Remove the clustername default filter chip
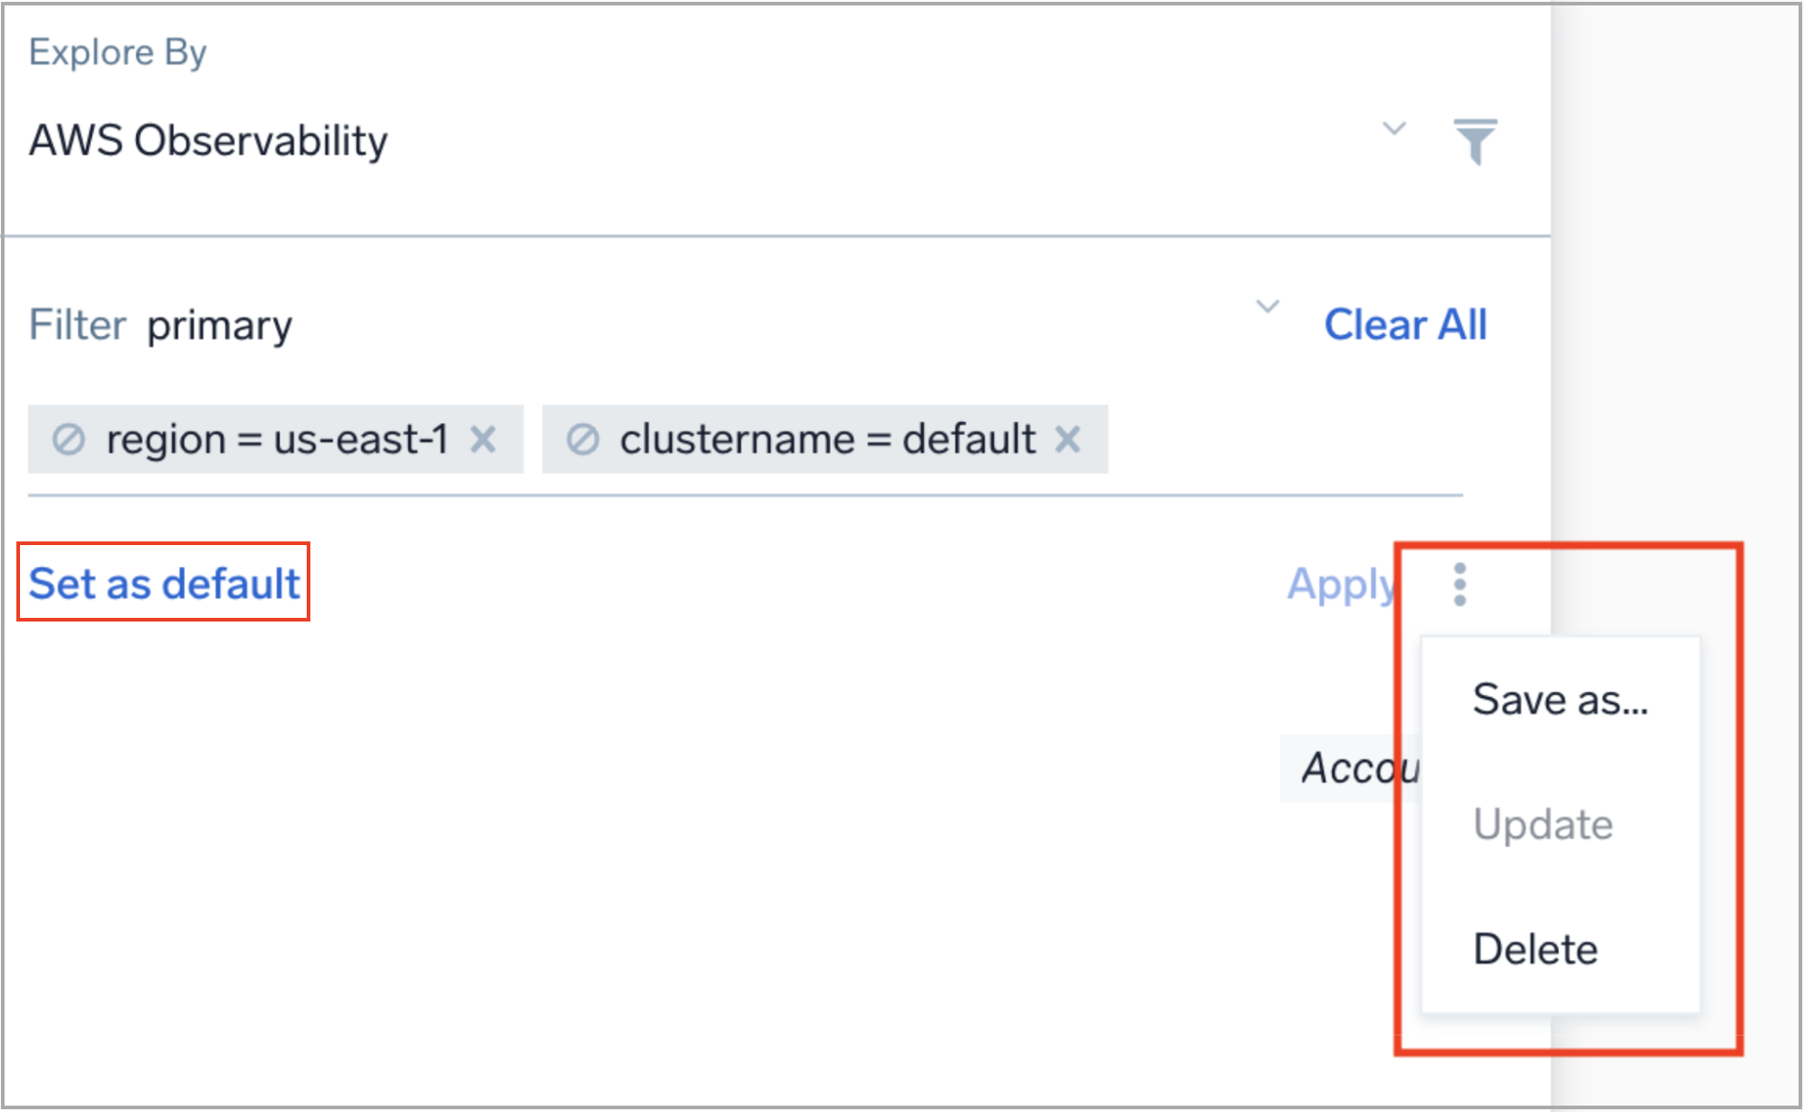 (x=1069, y=439)
